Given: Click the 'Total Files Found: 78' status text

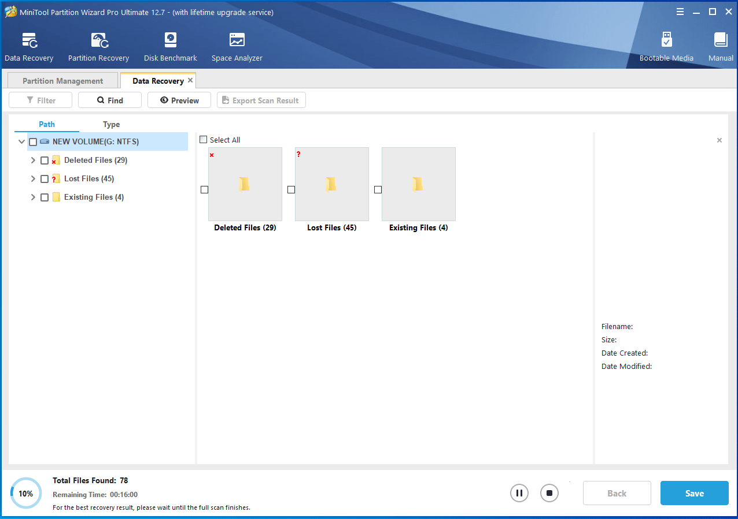Looking at the screenshot, I should (90, 480).
